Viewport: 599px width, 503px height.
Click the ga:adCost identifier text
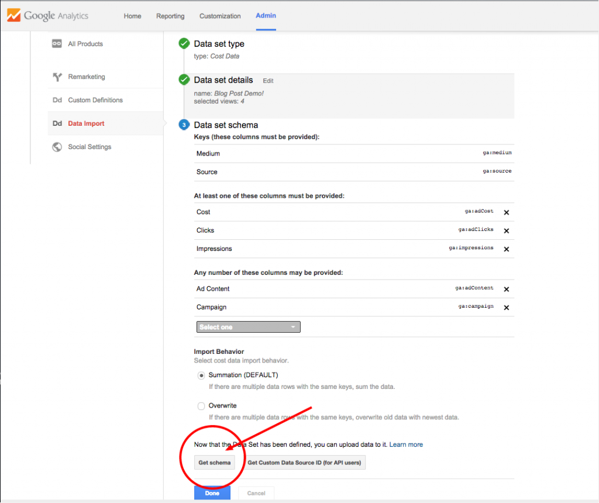click(479, 211)
